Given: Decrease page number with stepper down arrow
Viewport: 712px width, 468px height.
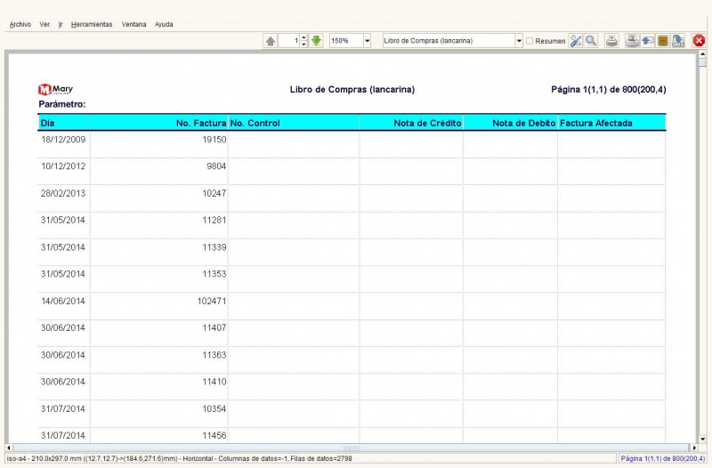Looking at the screenshot, I should tap(303, 44).
